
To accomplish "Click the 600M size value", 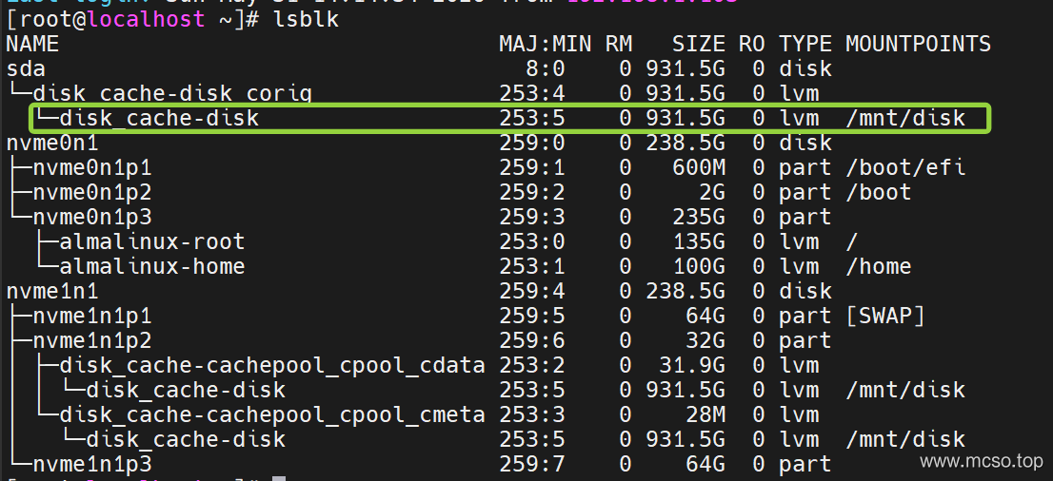I will [699, 167].
